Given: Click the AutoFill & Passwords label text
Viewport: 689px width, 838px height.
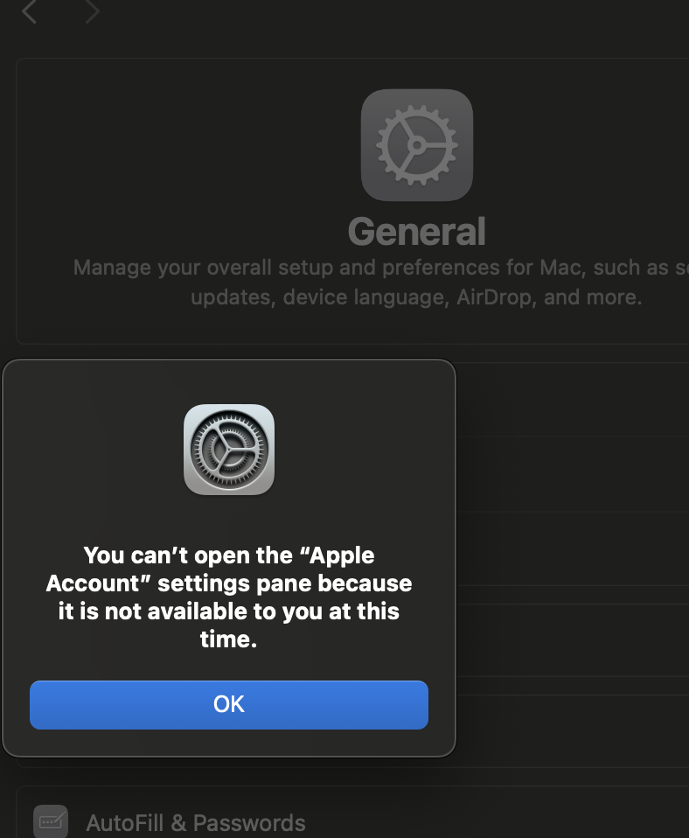Looking at the screenshot, I should 196,822.
